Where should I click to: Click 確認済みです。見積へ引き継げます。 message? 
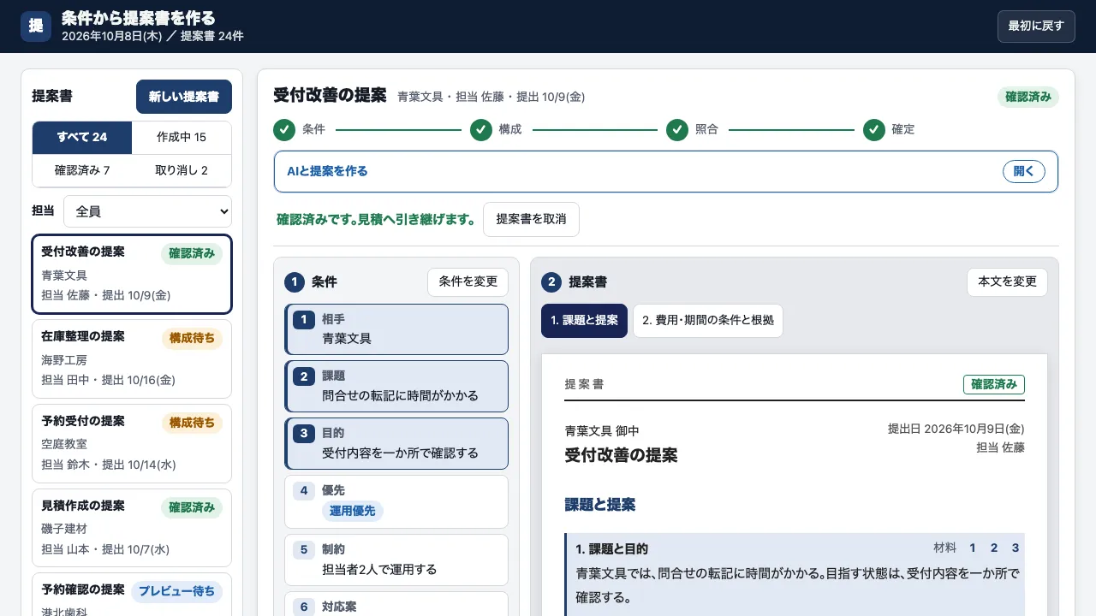pyautogui.click(x=377, y=220)
